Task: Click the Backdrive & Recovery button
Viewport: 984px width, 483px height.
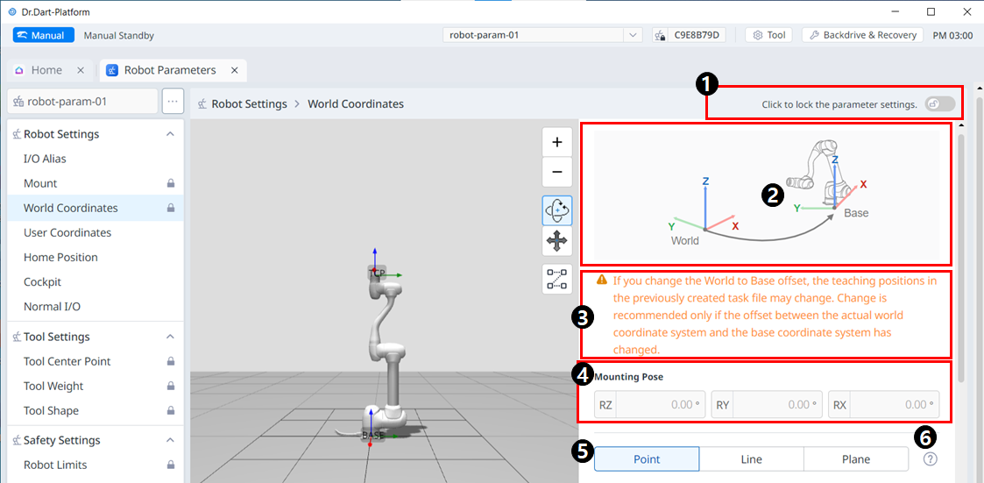Action: pos(862,35)
